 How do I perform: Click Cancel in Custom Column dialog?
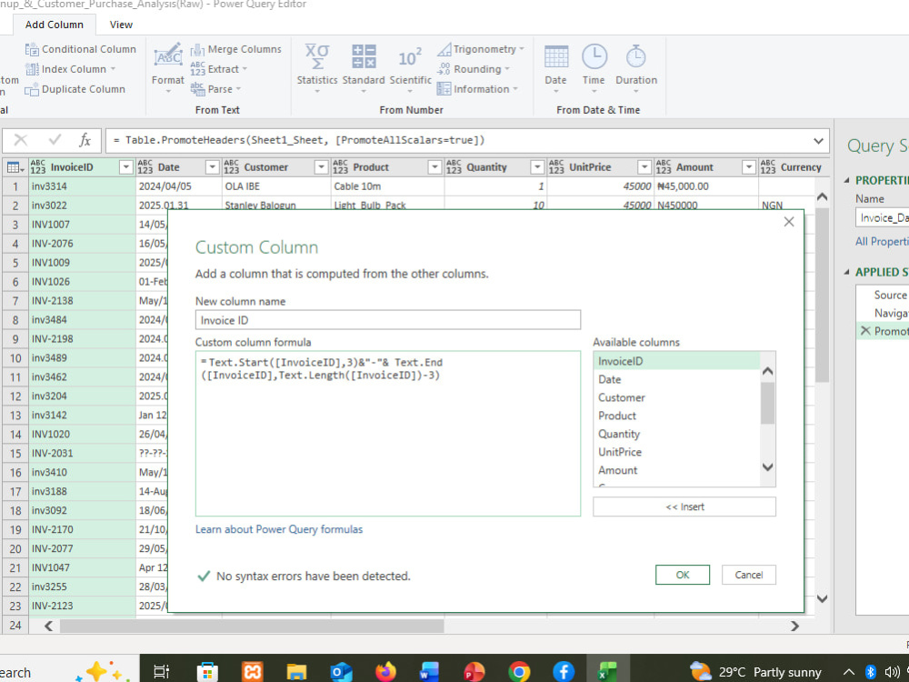[x=748, y=575]
